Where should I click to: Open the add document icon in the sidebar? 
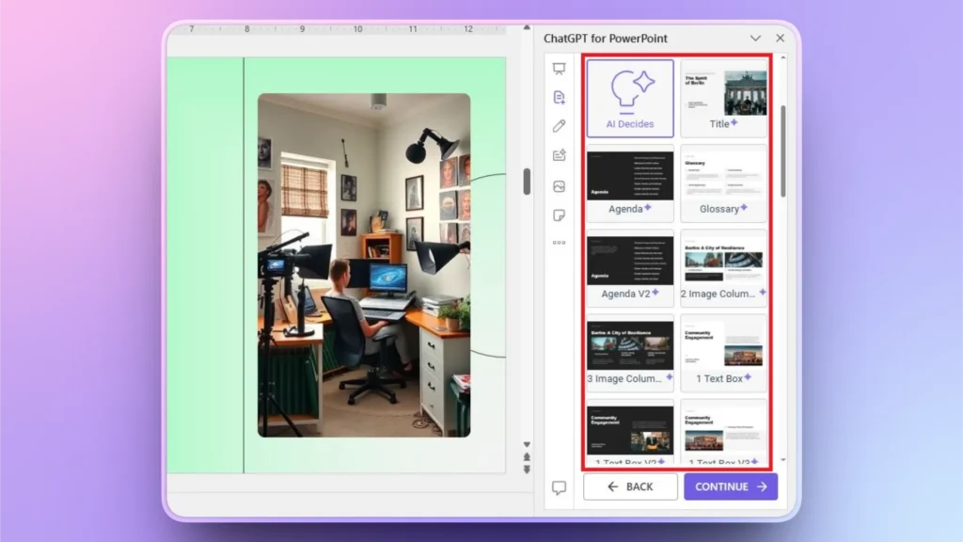(x=560, y=97)
